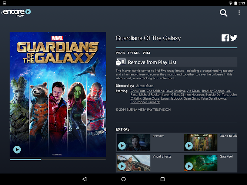
Task: Open the three-dot overflow menu
Action: coord(239,13)
